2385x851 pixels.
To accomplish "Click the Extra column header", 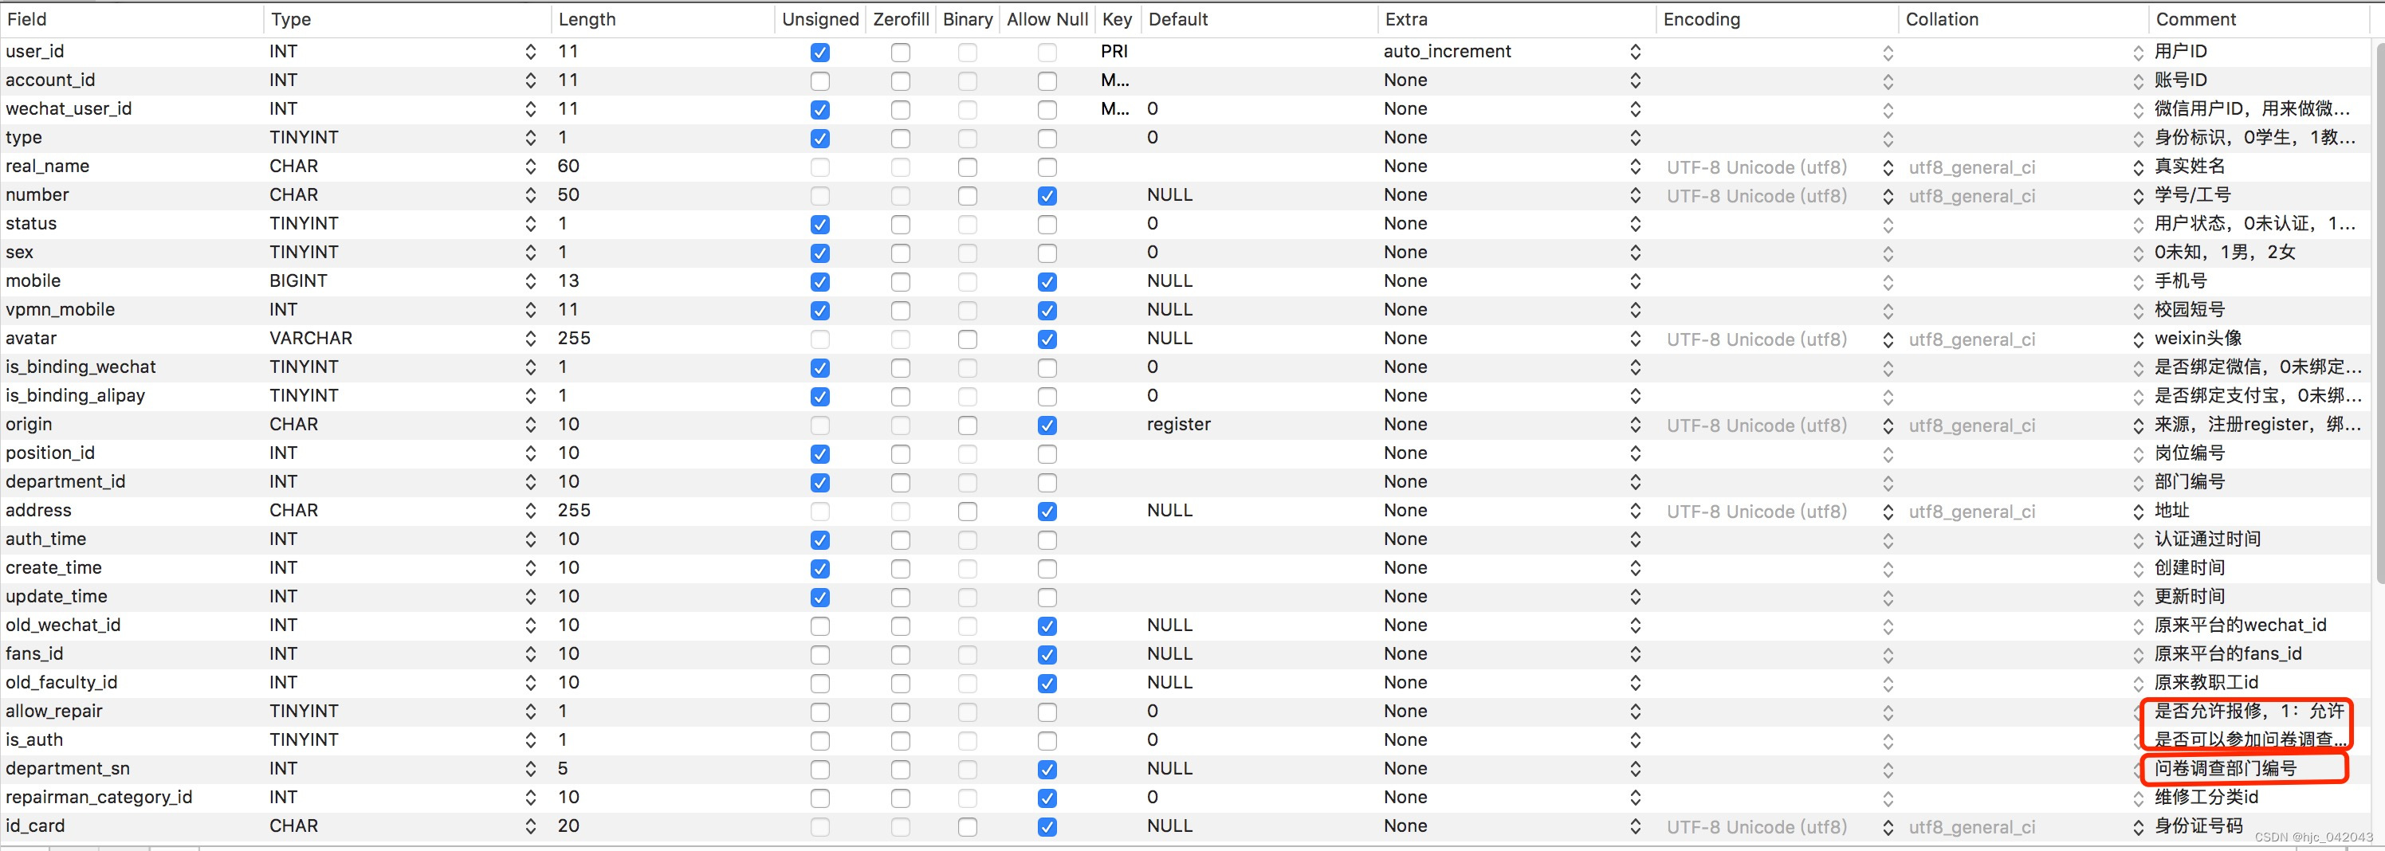I will (1515, 19).
